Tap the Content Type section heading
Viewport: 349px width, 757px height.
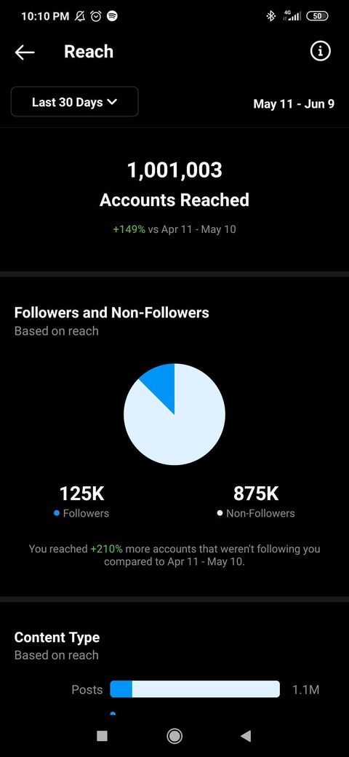click(57, 638)
